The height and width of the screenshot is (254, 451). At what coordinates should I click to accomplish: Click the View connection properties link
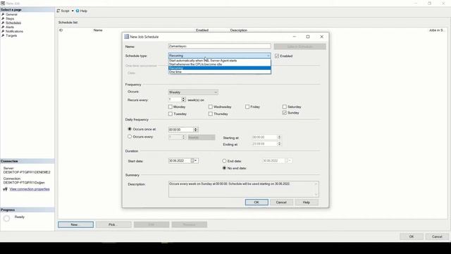point(30,189)
